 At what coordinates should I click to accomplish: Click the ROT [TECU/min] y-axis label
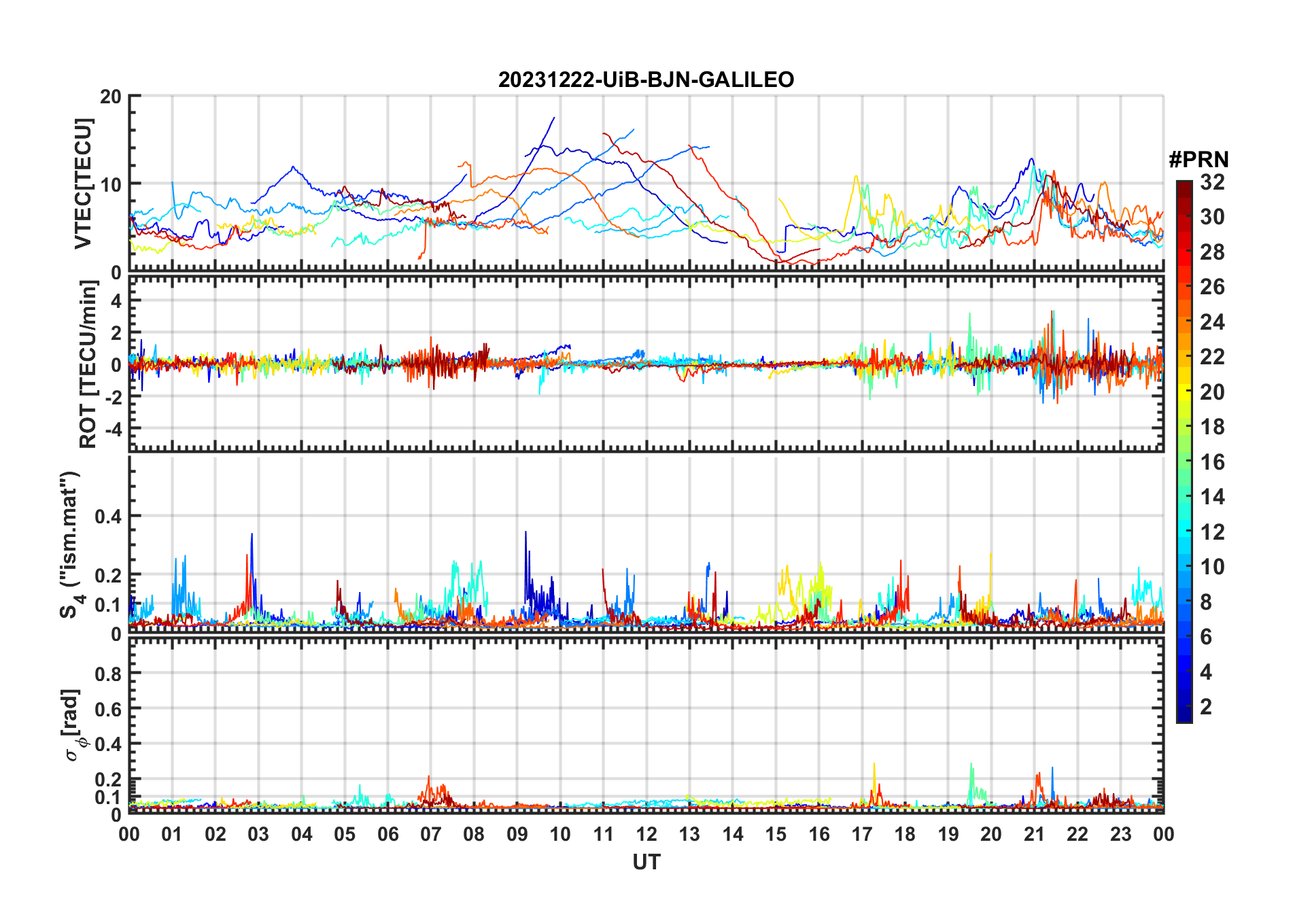pyautogui.click(x=88, y=364)
